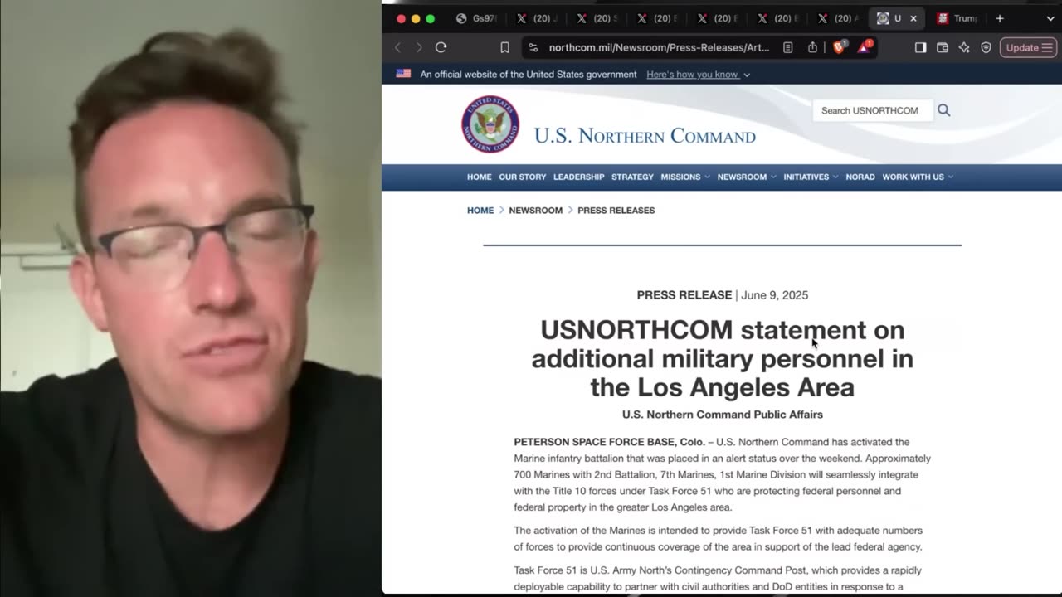Switch to the Trump browser tab
This screenshot has height=597, width=1062.
pyautogui.click(x=958, y=18)
